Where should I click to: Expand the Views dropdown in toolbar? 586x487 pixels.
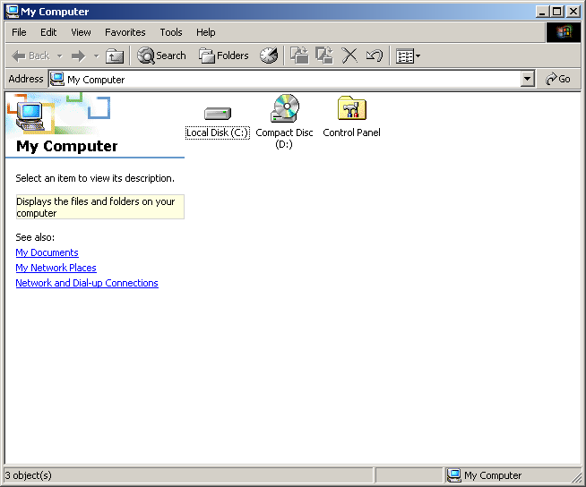pyautogui.click(x=409, y=56)
